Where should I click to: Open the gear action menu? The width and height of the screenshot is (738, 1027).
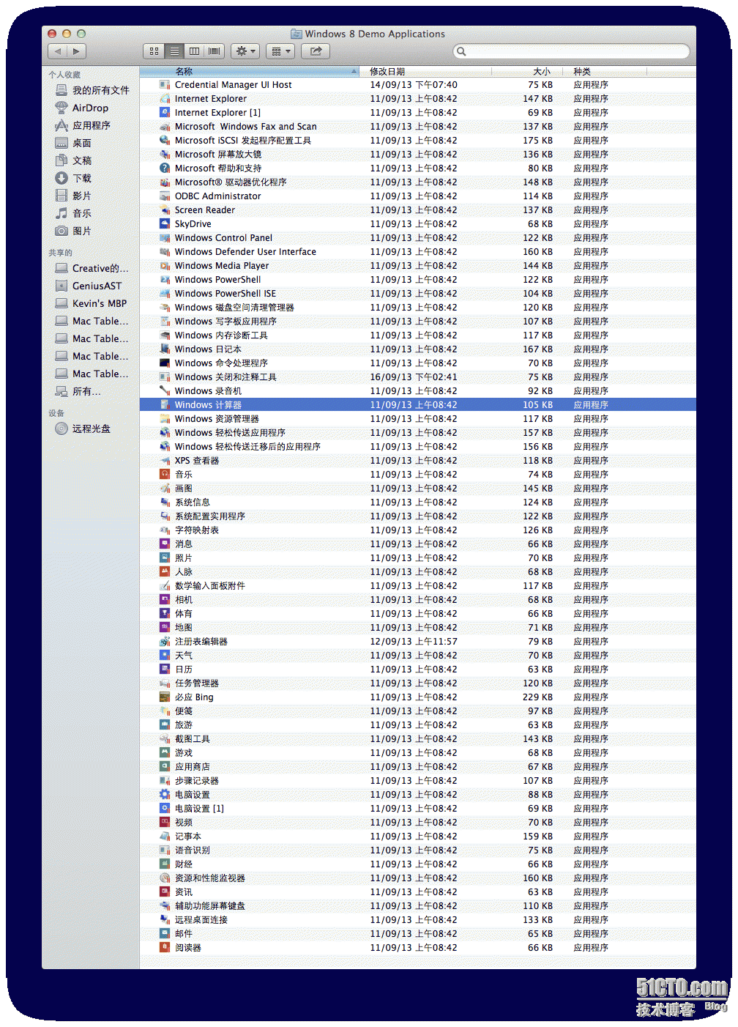(245, 51)
